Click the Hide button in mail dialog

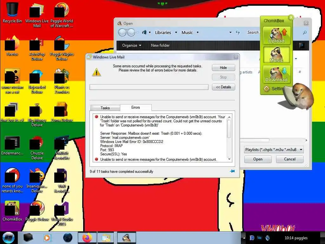[223, 68]
